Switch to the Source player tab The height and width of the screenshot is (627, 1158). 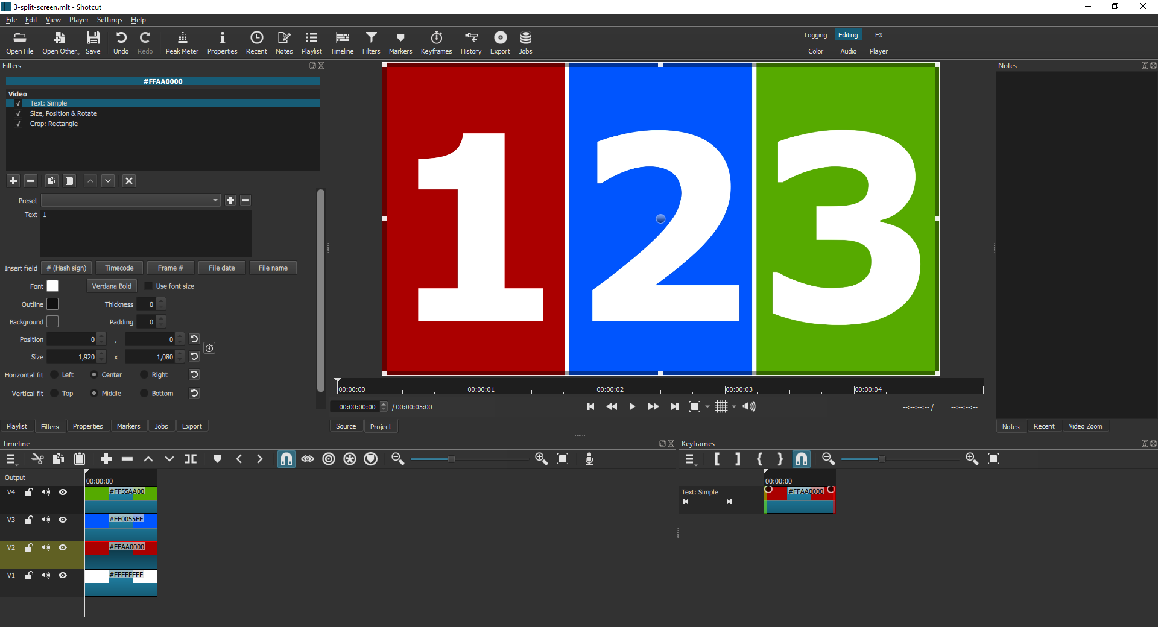tap(346, 426)
